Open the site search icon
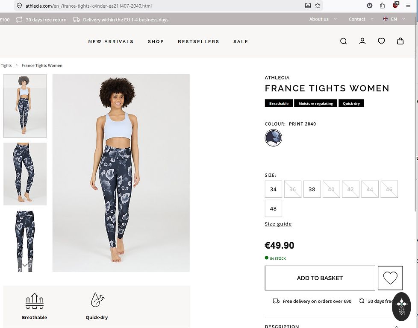 (343, 41)
